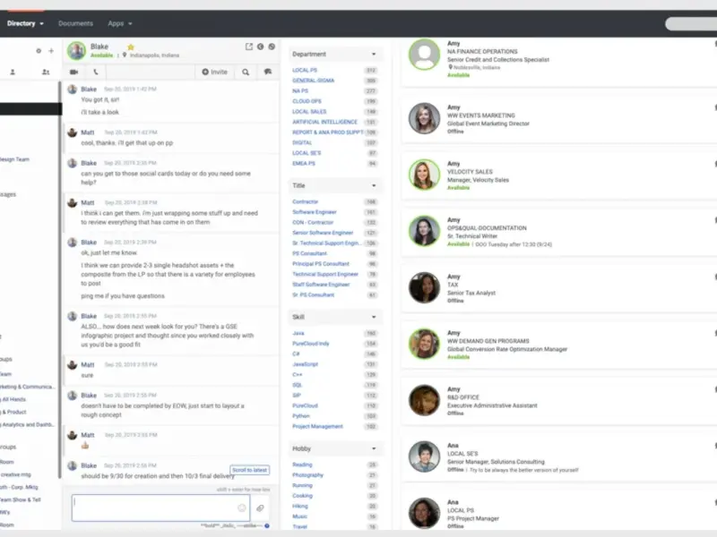717x537 pixels.
Task: Open Amy from NA FINANCE OPERATIONS avatar
Action: (424, 55)
